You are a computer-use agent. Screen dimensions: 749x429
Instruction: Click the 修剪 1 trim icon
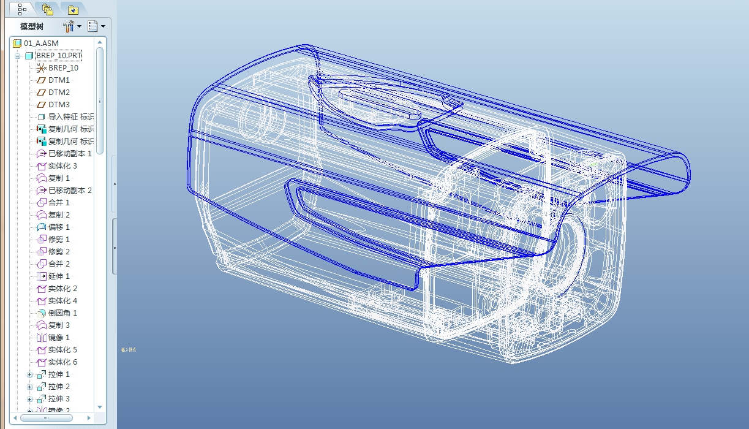click(41, 240)
